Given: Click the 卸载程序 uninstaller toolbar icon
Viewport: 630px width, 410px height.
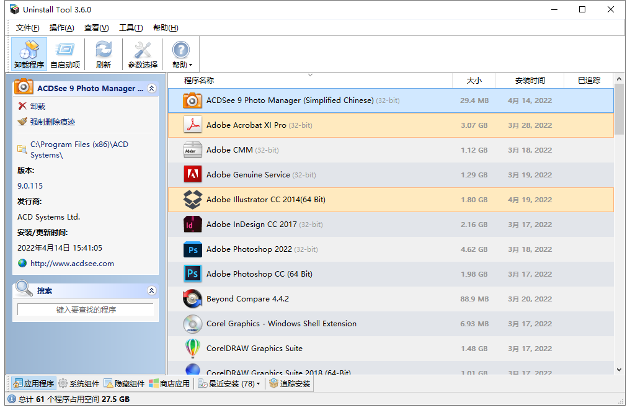Looking at the screenshot, I should pos(29,54).
